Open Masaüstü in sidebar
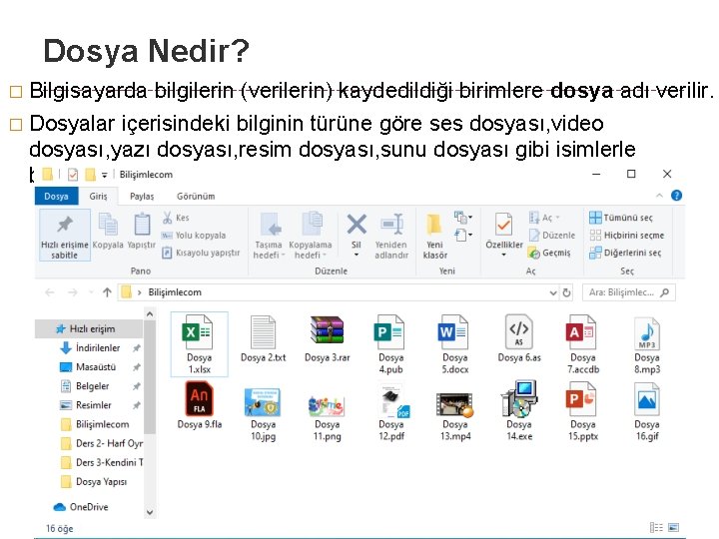719x539 pixels. tap(96, 367)
